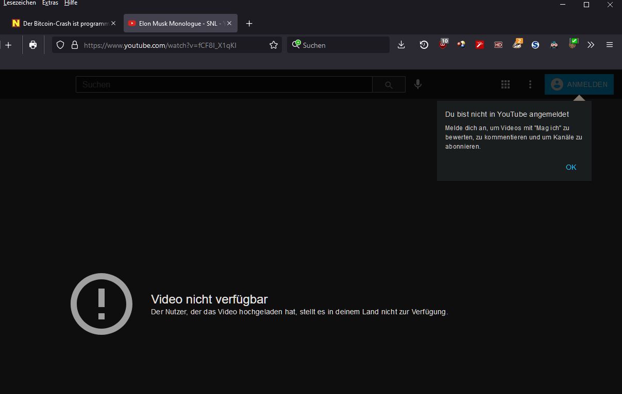The image size is (622, 394).
Task: Bookmark this page with the star icon
Action: point(274,45)
